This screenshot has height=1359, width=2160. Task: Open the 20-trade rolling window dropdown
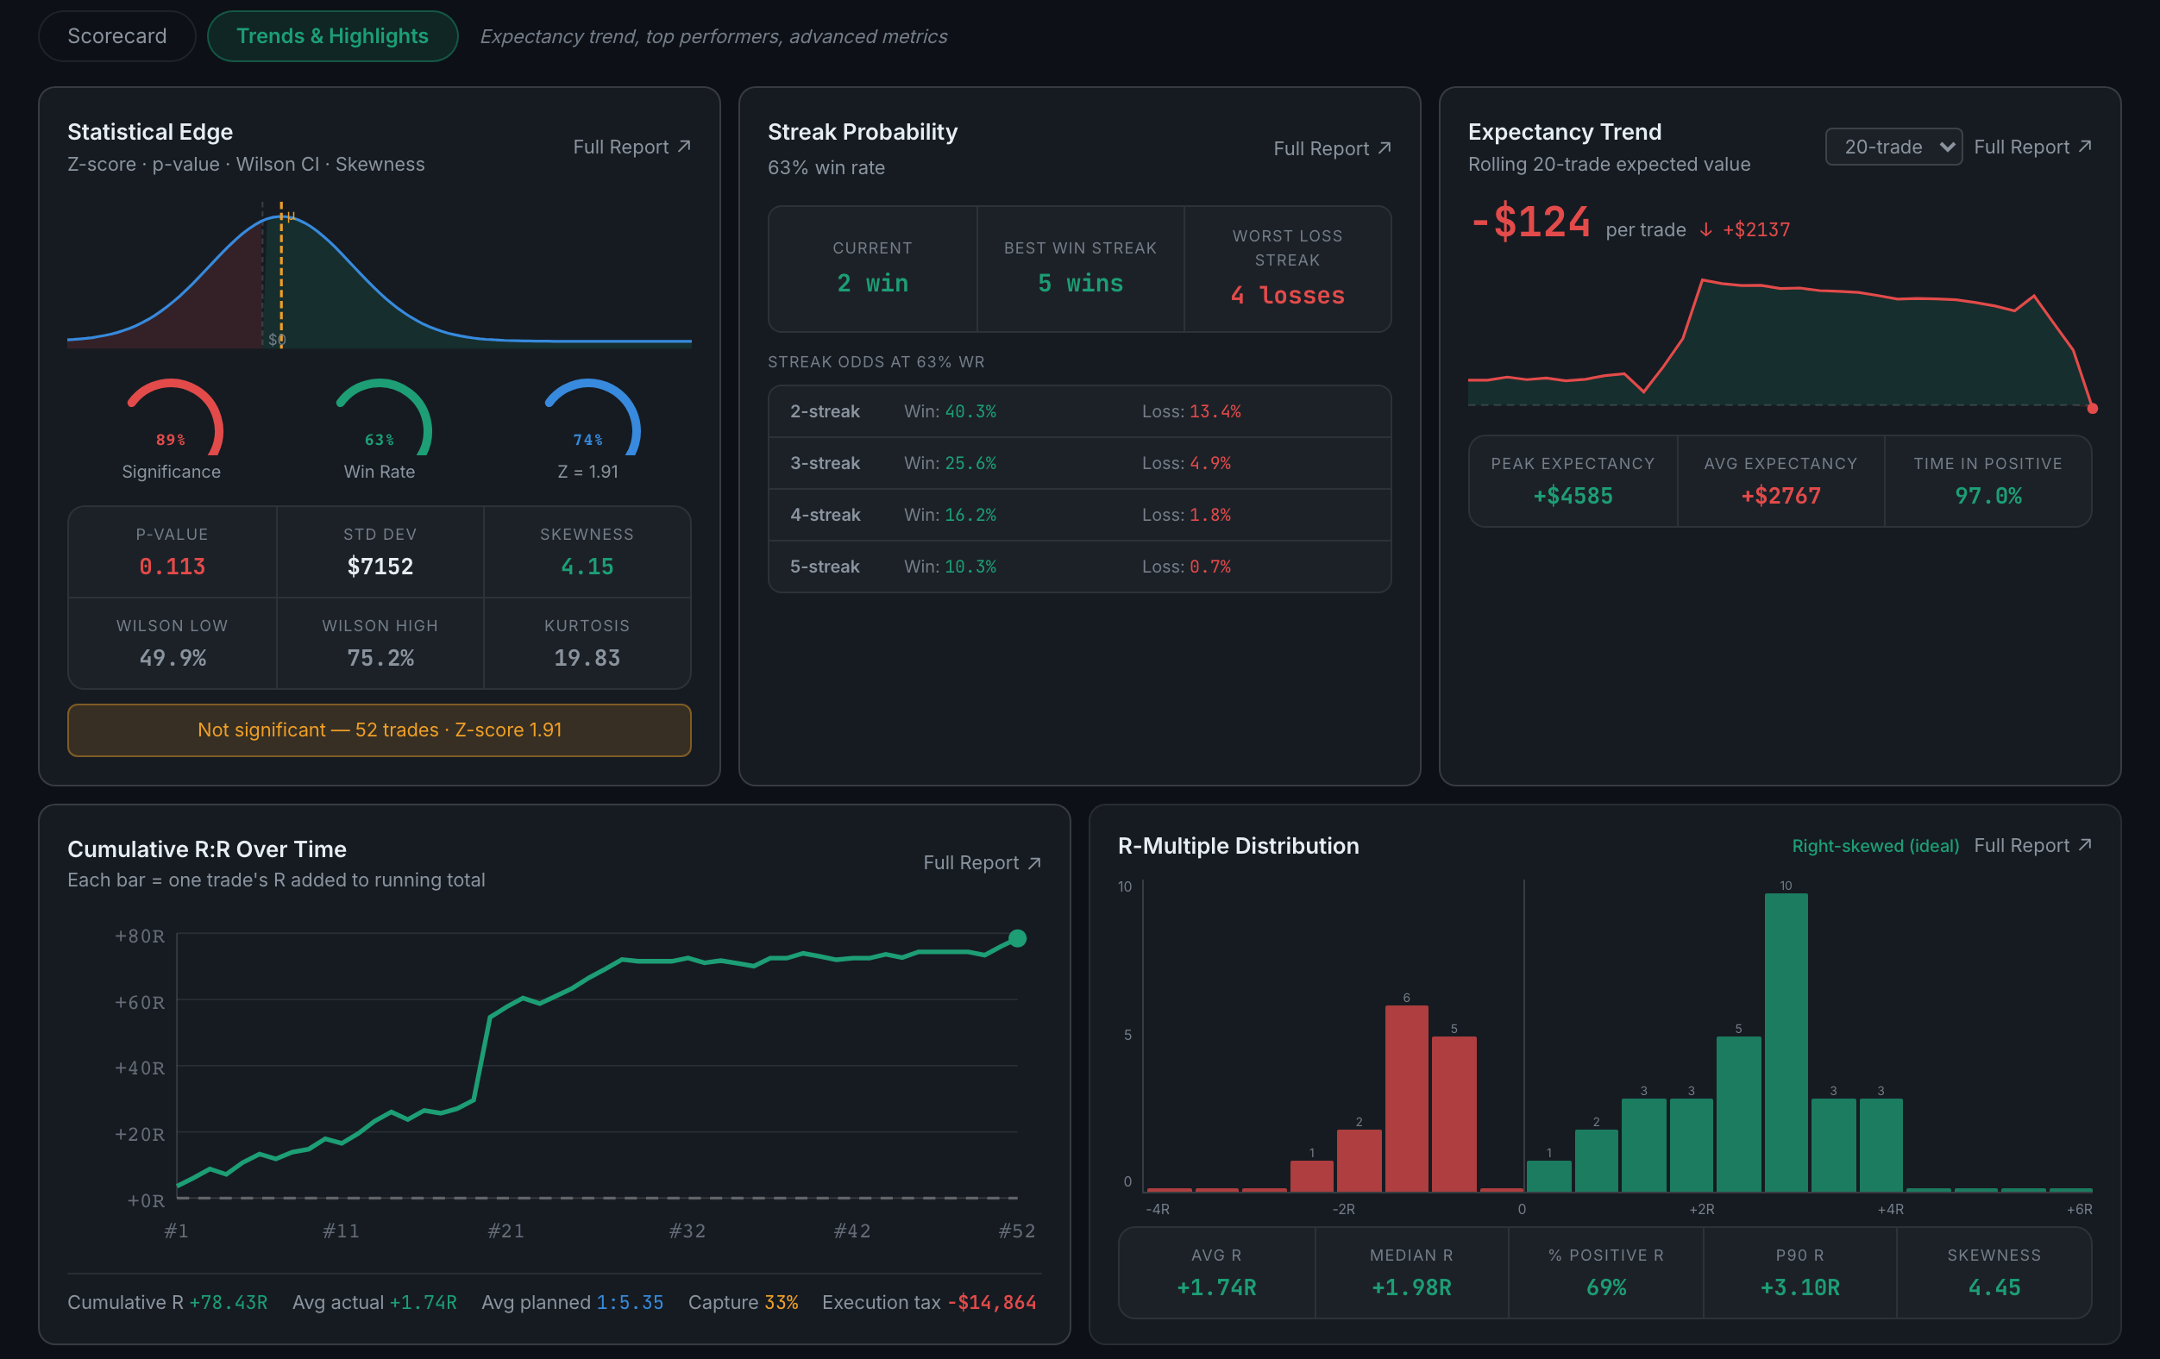[1893, 147]
